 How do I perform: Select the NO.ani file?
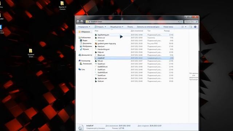coord(134,61)
